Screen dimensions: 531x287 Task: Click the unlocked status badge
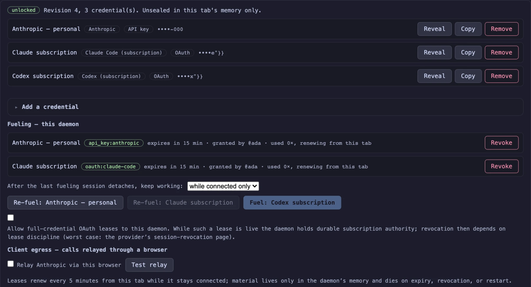point(24,10)
